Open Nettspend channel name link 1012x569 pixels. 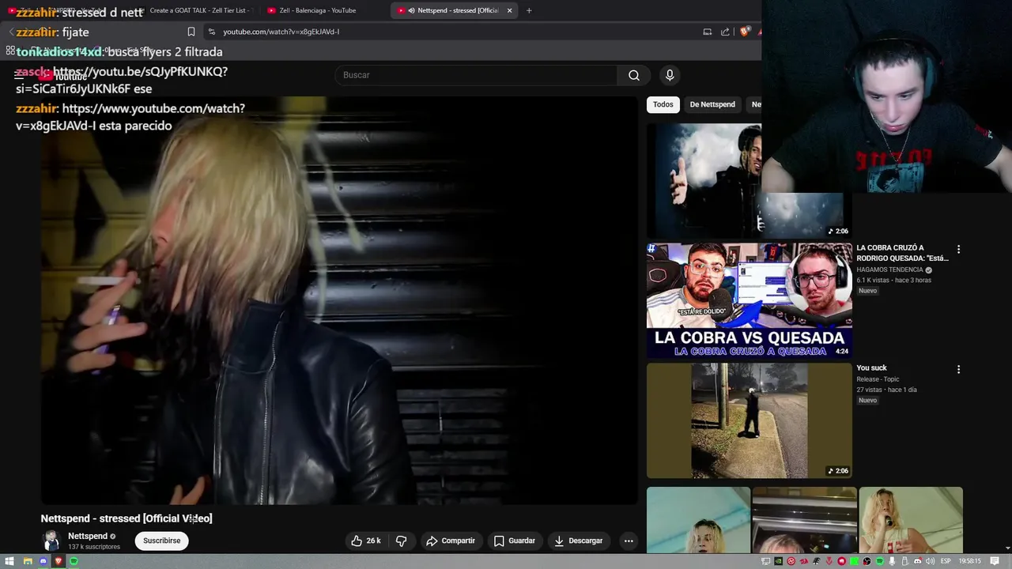(x=88, y=536)
